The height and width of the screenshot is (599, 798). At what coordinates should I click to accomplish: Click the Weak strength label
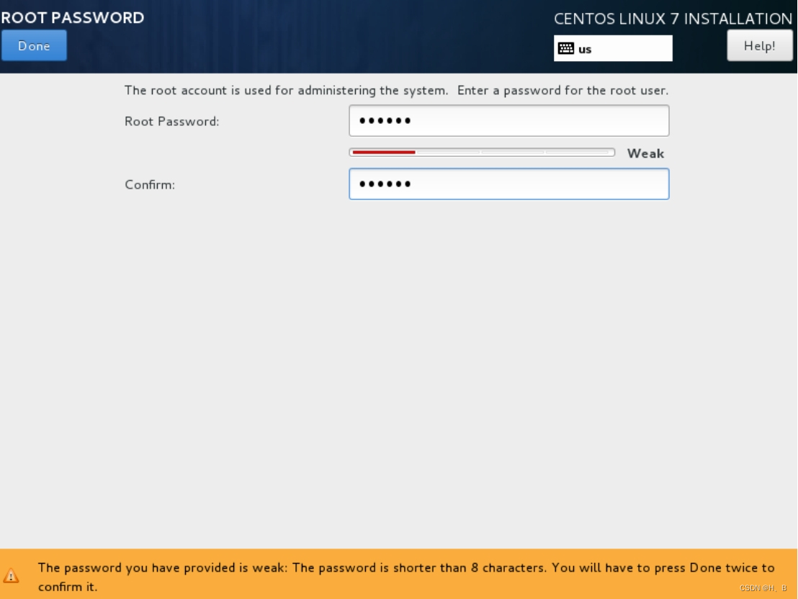(645, 153)
